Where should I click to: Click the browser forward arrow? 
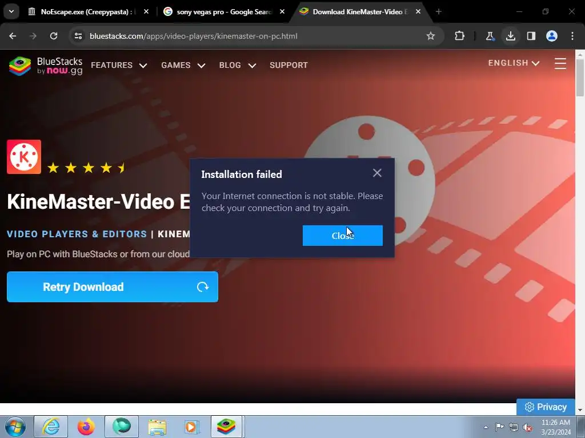click(x=33, y=36)
